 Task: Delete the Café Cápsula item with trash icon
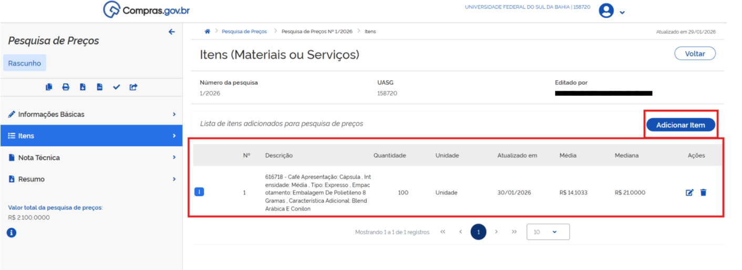tap(703, 192)
